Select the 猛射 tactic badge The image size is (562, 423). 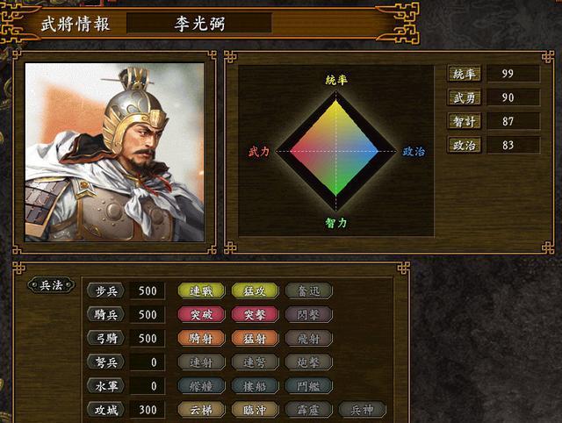(255, 339)
